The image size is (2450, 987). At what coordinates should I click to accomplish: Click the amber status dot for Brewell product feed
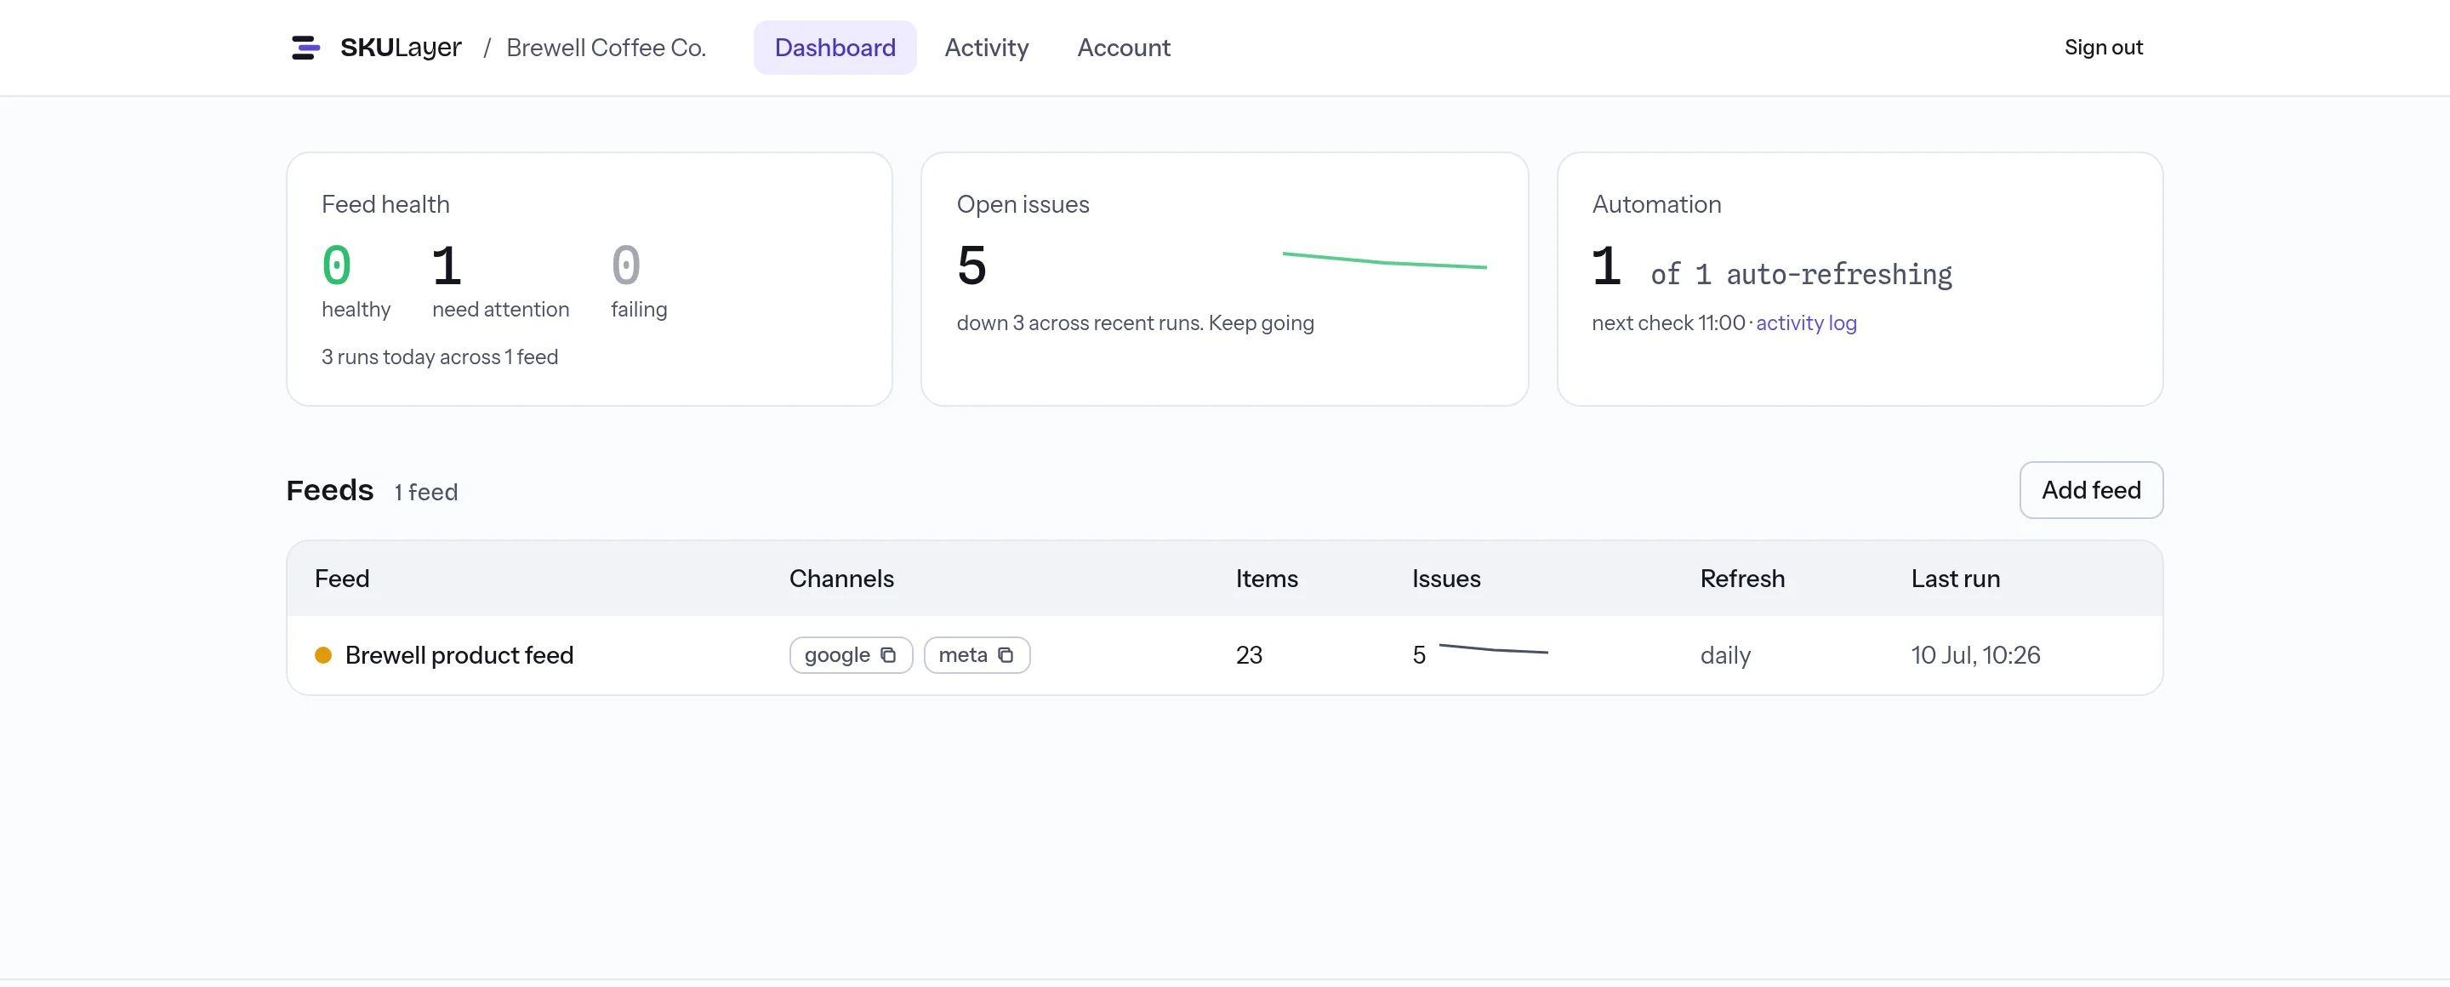point(323,655)
